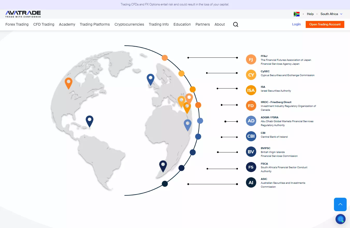Open the About menu
Viewport: 350px width, 228px height.
220,24
